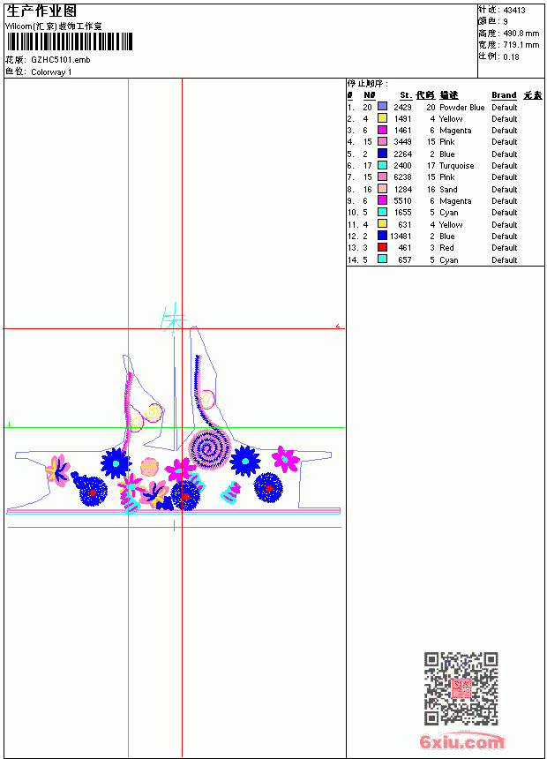Click the yellow swatch in row 2
The image size is (547, 759).
[x=382, y=118]
